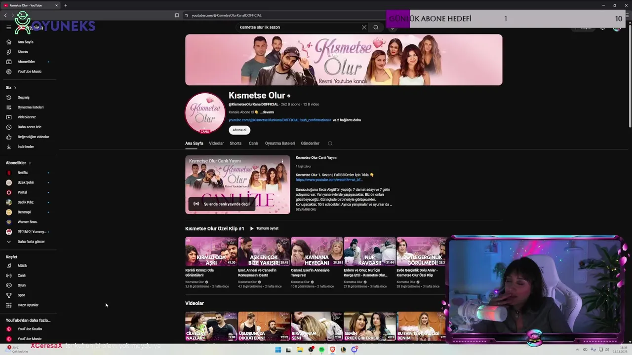The image size is (632, 355).
Task: Click the browser address bar URL
Action: point(227,15)
